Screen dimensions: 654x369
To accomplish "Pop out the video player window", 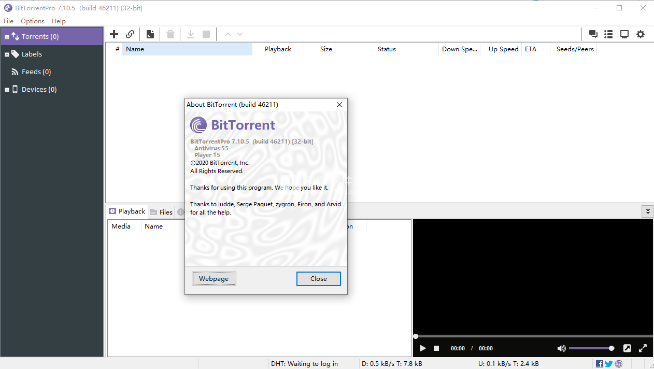I will 627,348.
